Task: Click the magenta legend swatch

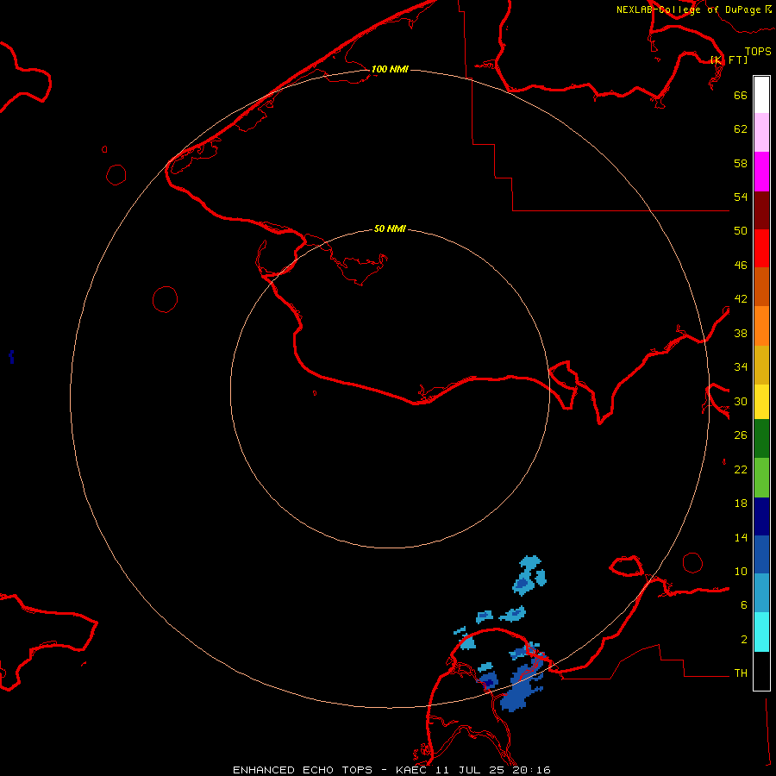Action: point(761,172)
